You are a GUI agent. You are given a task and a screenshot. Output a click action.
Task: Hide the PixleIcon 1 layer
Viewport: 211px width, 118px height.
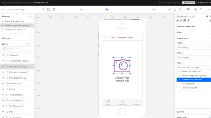pos(3,55)
